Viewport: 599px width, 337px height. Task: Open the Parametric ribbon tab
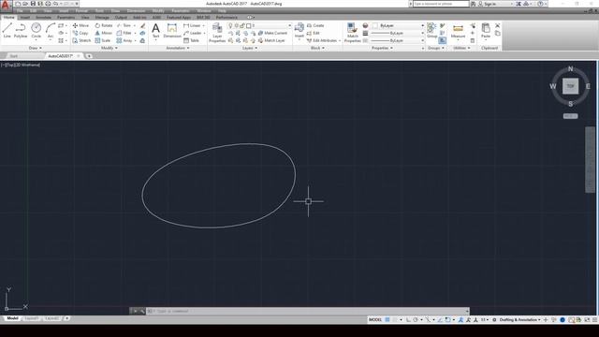(x=66, y=18)
